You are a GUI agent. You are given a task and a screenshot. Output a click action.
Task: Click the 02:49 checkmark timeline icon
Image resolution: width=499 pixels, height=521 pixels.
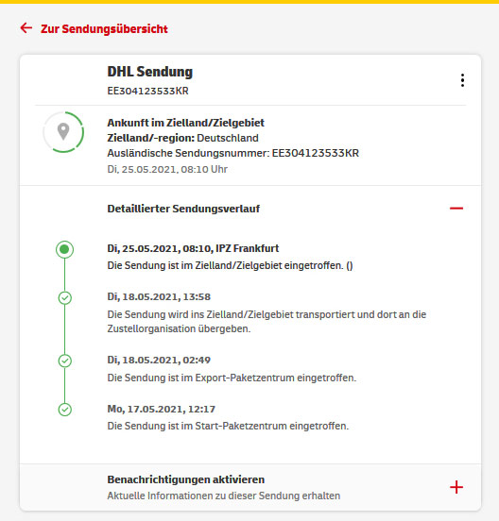pyautogui.click(x=65, y=361)
